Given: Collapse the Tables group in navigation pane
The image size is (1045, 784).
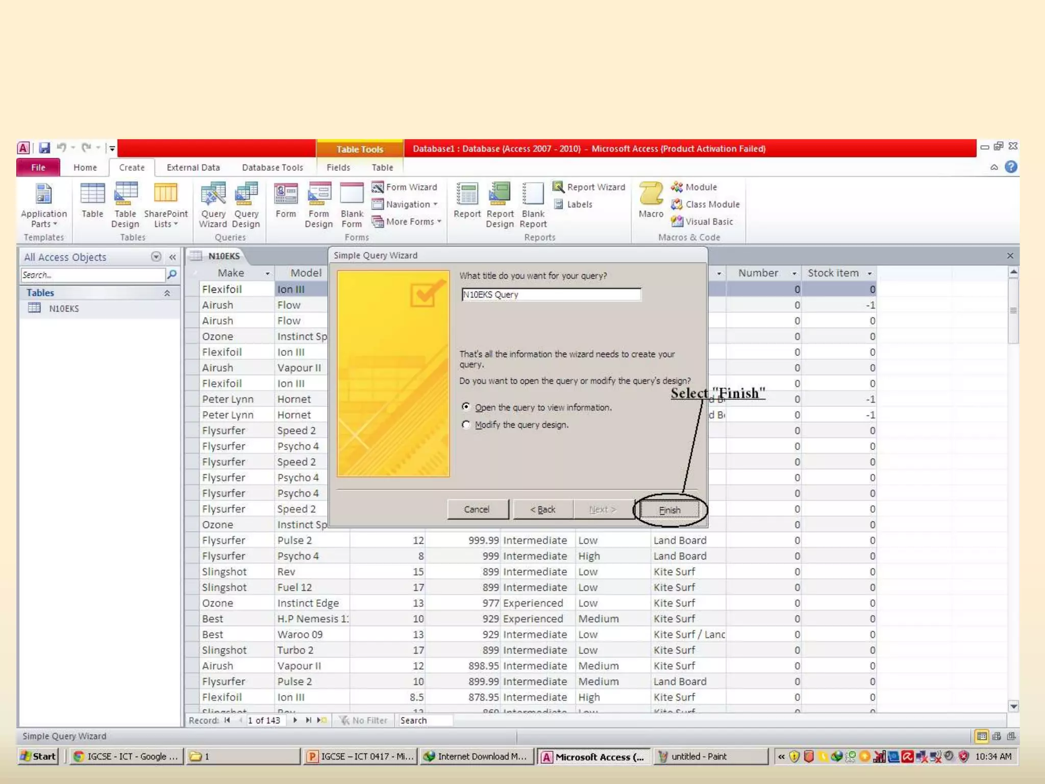Looking at the screenshot, I should pyautogui.click(x=167, y=293).
